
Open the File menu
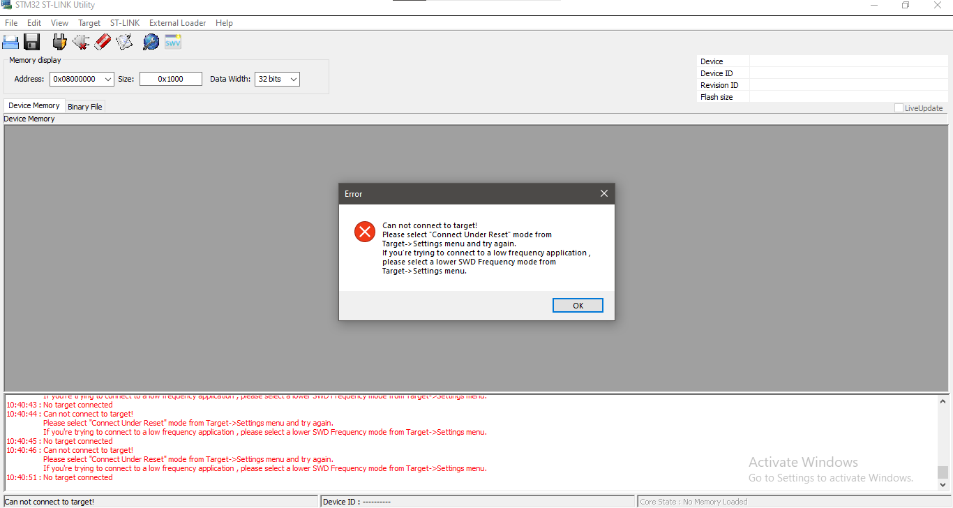(11, 23)
